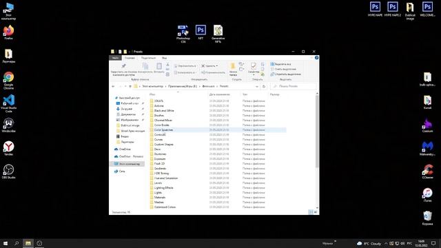Viewport: 441px width, 248px height.
Task: Open Google Chrome desktop icon
Action: tap(8, 81)
